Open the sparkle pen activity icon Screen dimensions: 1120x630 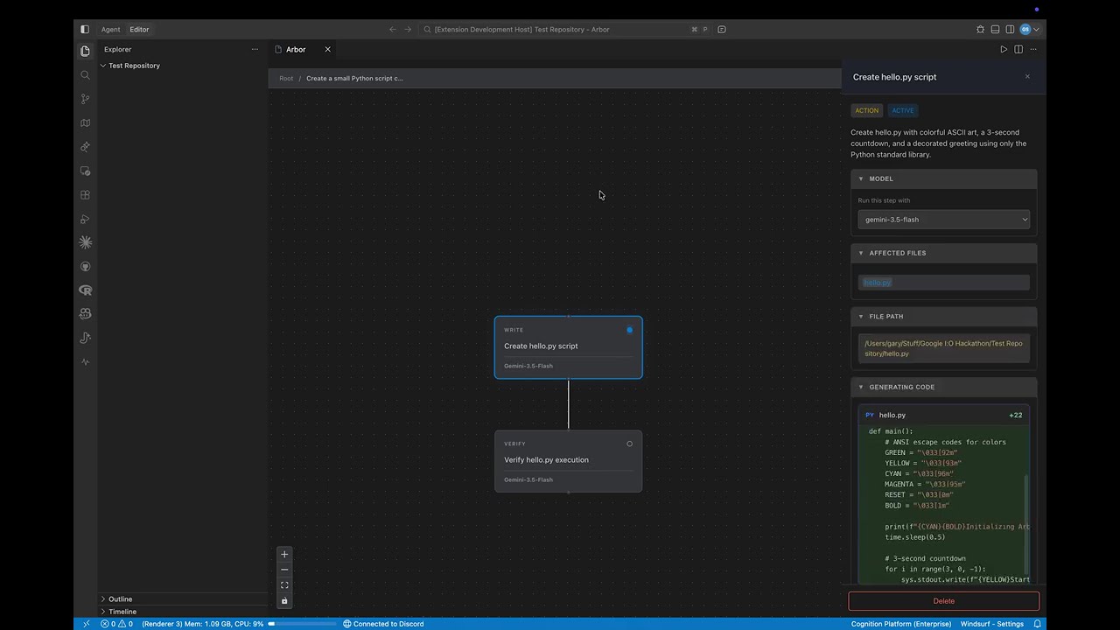[85, 147]
